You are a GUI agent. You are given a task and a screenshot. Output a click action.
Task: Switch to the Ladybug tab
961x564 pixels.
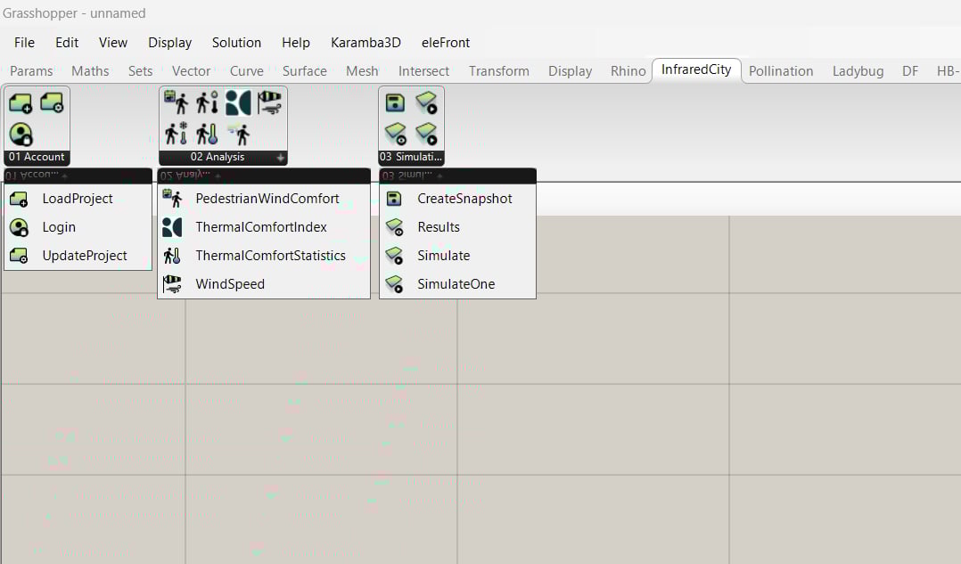click(x=858, y=71)
